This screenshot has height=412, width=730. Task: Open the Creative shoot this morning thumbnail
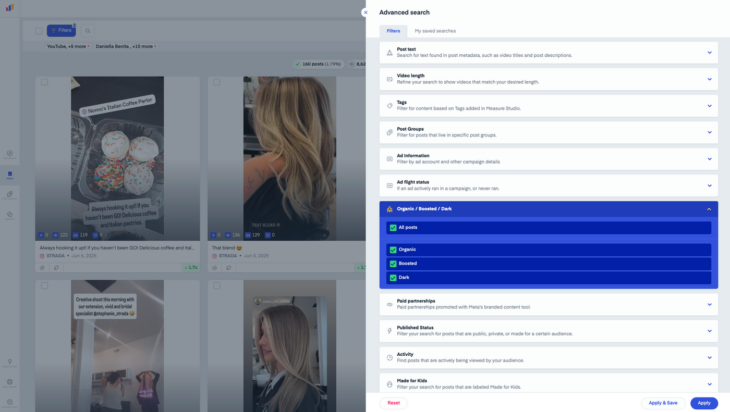pos(117,346)
